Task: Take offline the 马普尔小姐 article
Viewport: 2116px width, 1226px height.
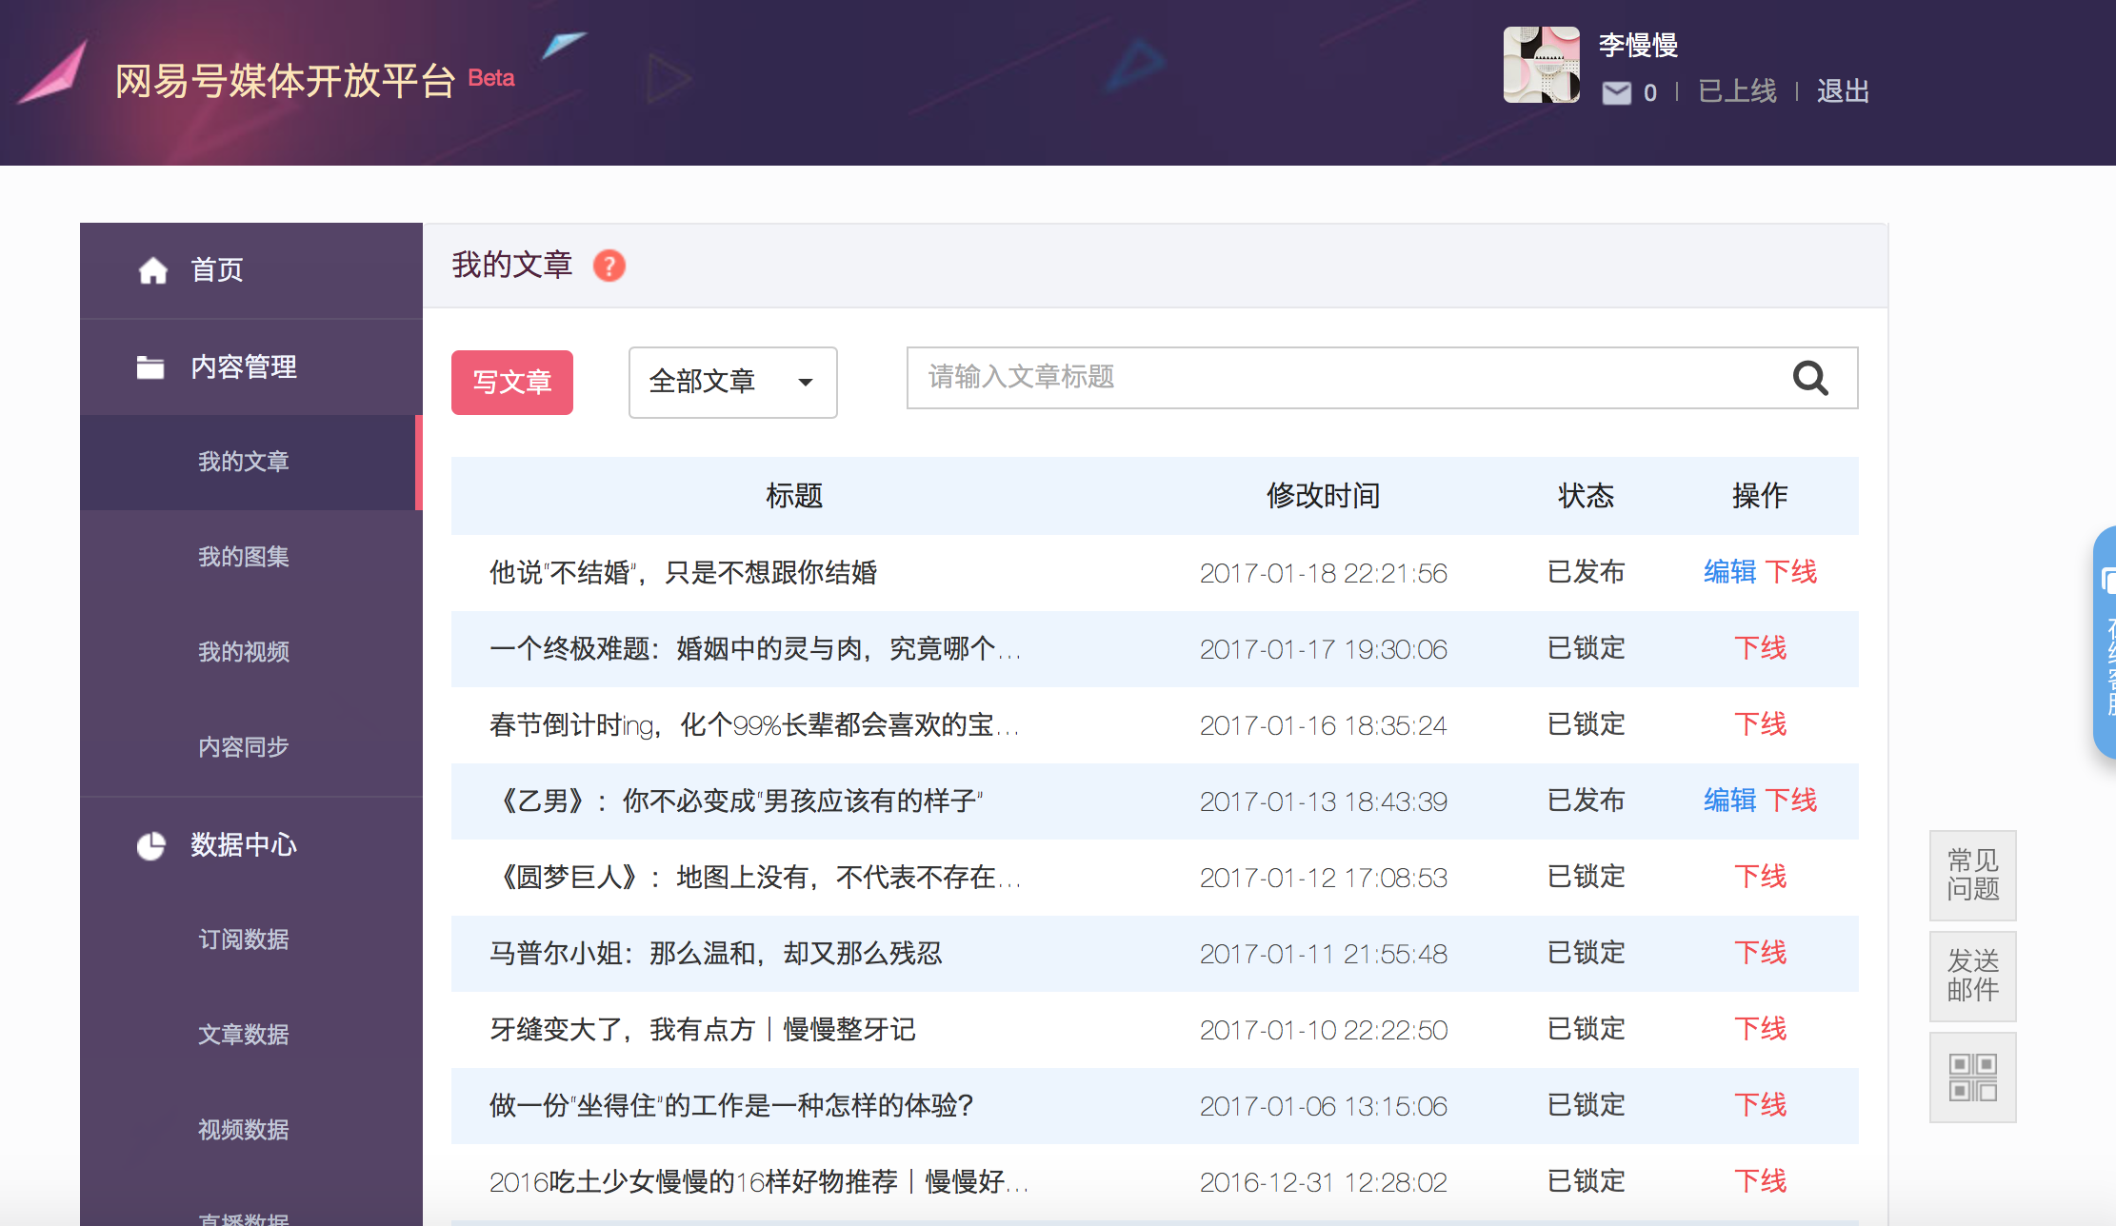Action: (1760, 953)
